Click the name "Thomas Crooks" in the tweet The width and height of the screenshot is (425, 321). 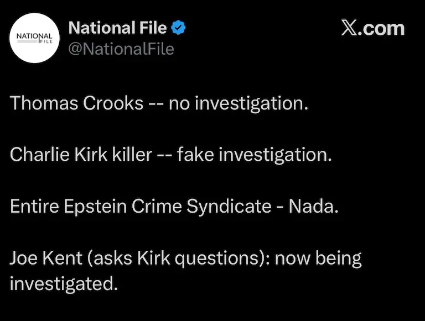(77, 103)
